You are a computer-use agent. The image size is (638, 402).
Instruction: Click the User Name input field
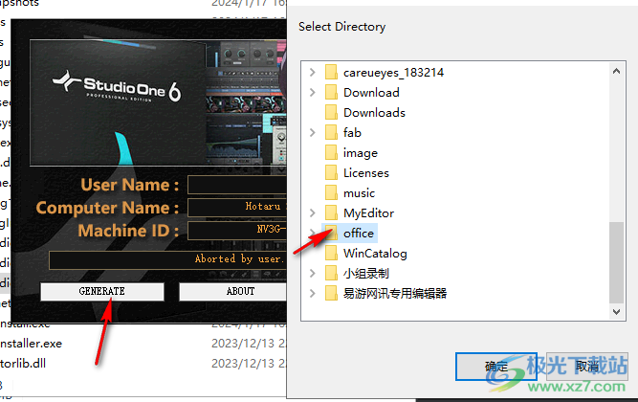point(237,185)
